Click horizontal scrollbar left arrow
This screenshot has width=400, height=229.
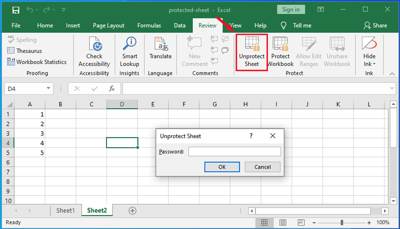coord(252,211)
